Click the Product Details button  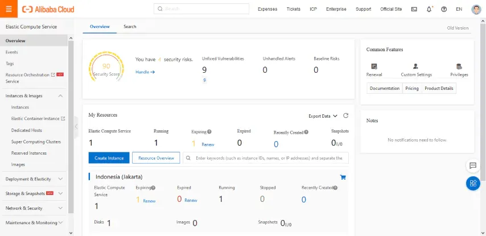439,88
